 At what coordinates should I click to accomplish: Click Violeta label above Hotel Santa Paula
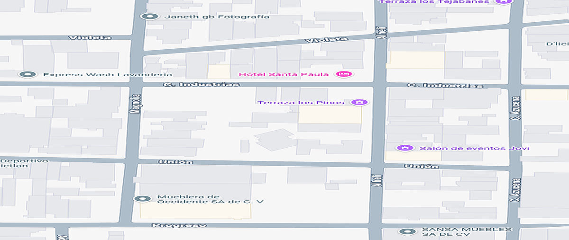pyautogui.click(x=326, y=40)
